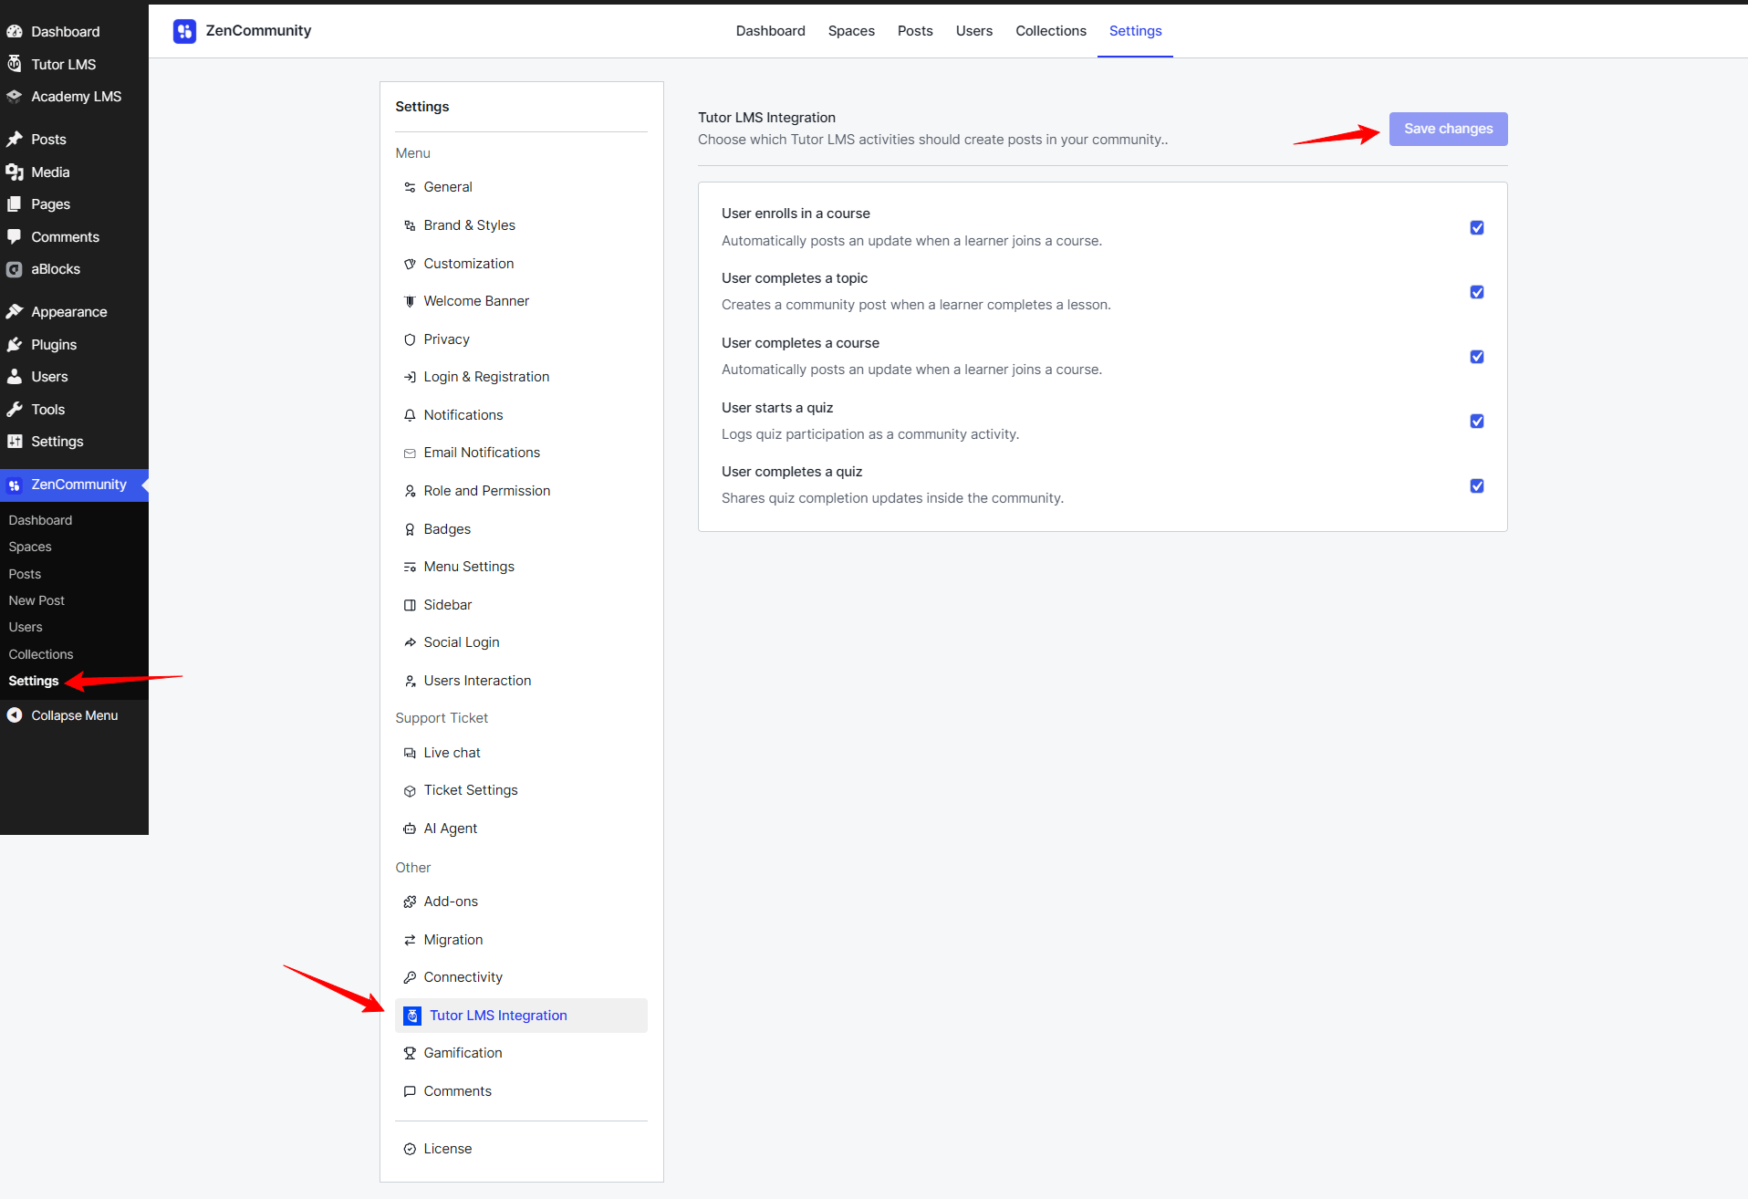Click the Academy LMS graduation cap icon

click(15, 96)
